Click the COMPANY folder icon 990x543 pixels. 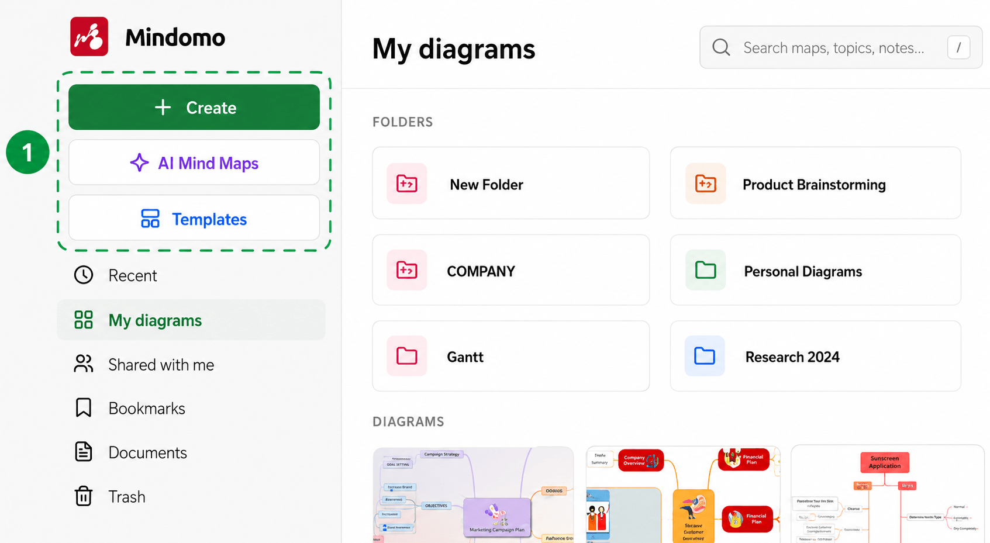[x=407, y=270]
